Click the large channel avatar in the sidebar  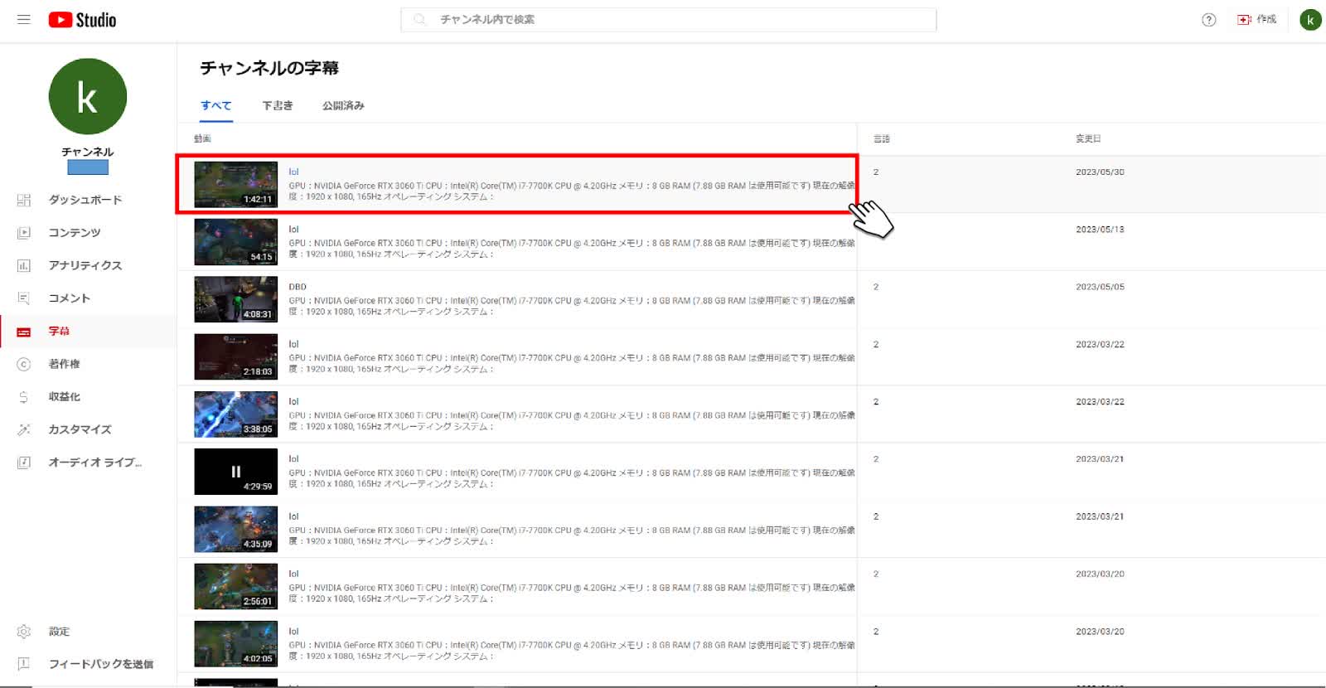88,96
